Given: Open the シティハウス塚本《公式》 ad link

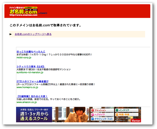Looking at the screenshot, I should pyautogui.click(x=31, y=66).
